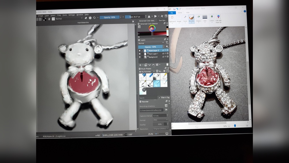This screenshot has width=289, height=163.
Task: Open layer blending mode Normal dropdown
Action: (x=151, y=43)
